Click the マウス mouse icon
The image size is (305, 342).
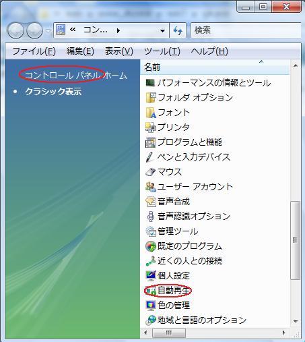(x=150, y=172)
